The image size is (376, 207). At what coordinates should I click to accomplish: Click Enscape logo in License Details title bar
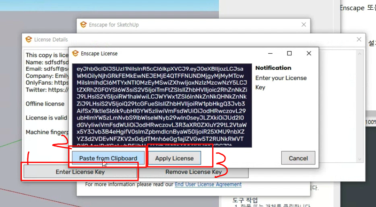coord(29,39)
